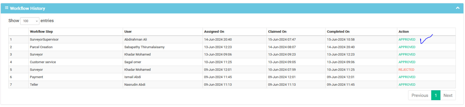The image size is (465, 107).
Task: Sort by Action column header
Action: point(403,32)
